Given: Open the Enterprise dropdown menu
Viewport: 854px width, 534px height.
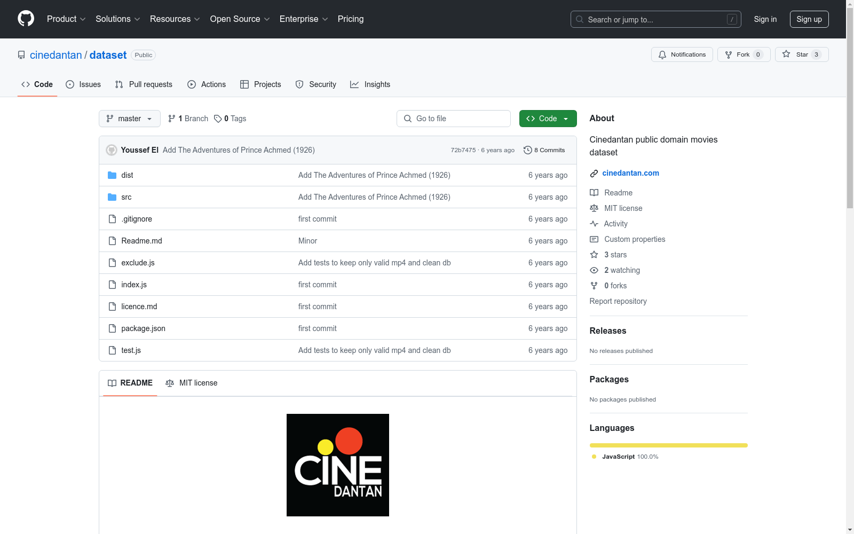Looking at the screenshot, I should [x=304, y=19].
